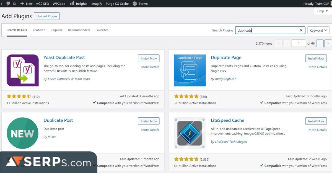The image size is (332, 173).
Task: Click '3+ Million Active Installations' text
Action: (195, 103)
